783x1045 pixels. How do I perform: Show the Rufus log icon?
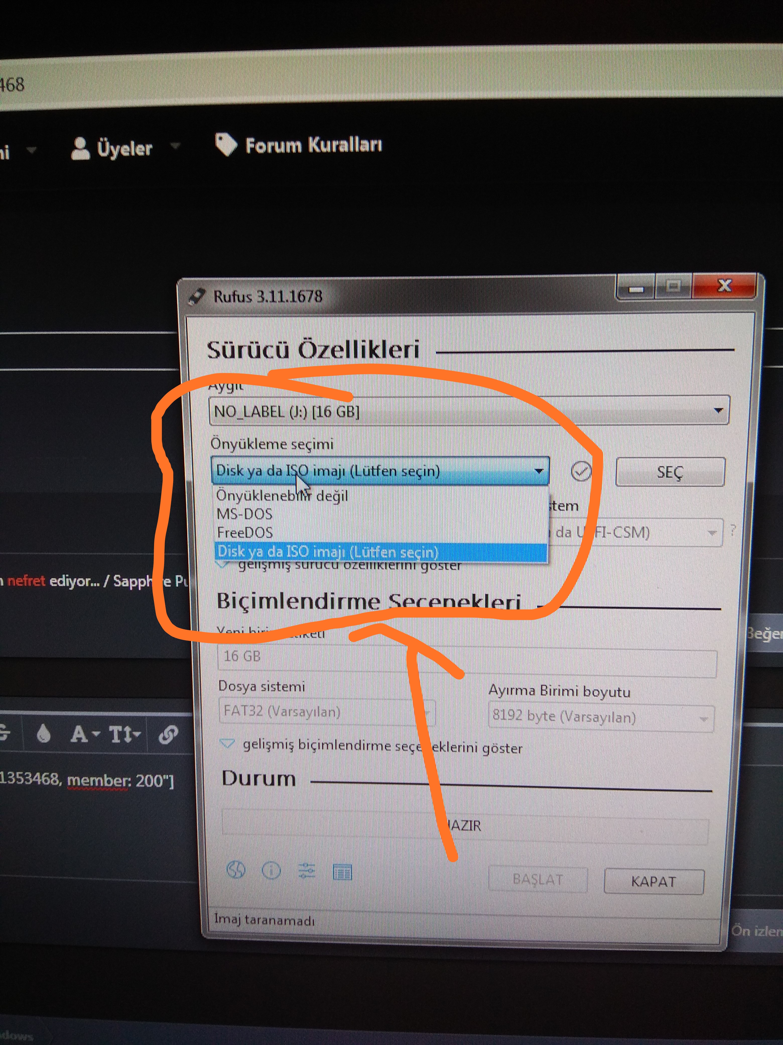click(x=342, y=872)
